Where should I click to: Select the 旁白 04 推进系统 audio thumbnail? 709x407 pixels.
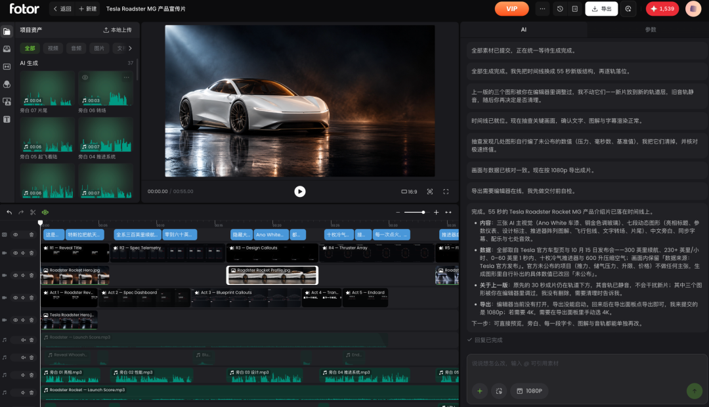point(106,135)
